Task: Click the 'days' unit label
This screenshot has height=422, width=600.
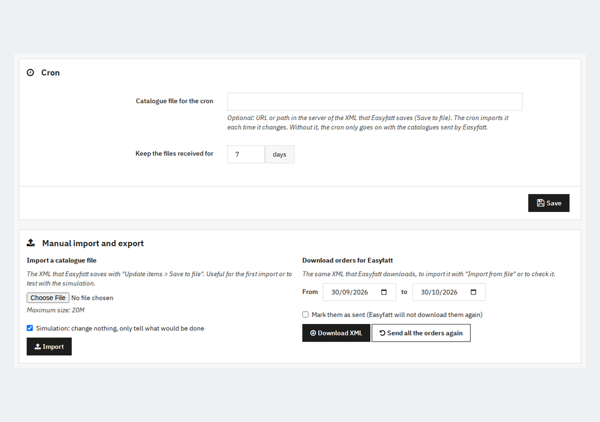Action: (279, 154)
